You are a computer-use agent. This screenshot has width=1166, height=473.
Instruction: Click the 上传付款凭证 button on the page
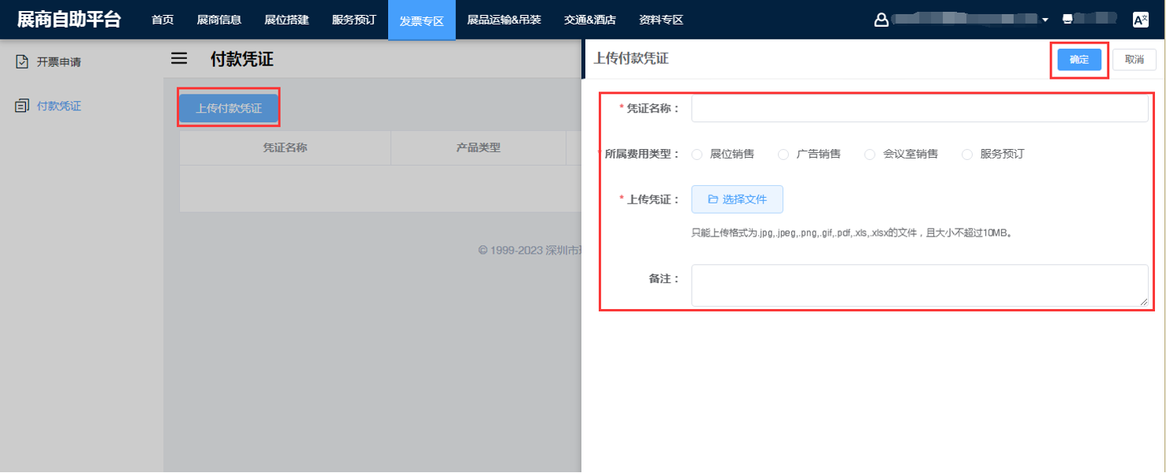[229, 109]
